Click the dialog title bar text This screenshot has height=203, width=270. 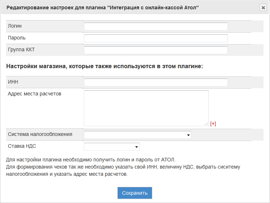103,8
